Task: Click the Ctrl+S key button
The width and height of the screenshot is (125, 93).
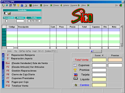Action: click(41, 51)
